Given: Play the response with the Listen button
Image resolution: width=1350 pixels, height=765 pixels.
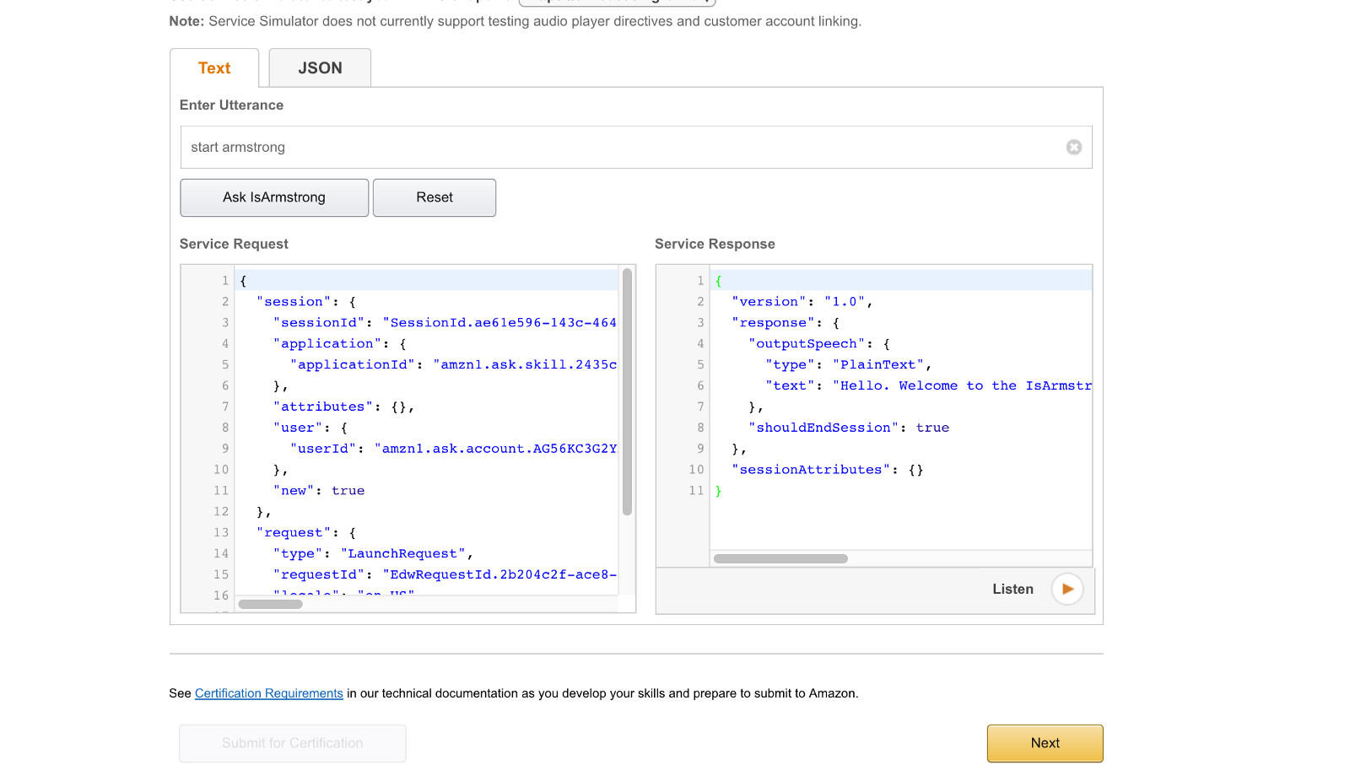Looking at the screenshot, I should pyautogui.click(x=1066, y=590).
